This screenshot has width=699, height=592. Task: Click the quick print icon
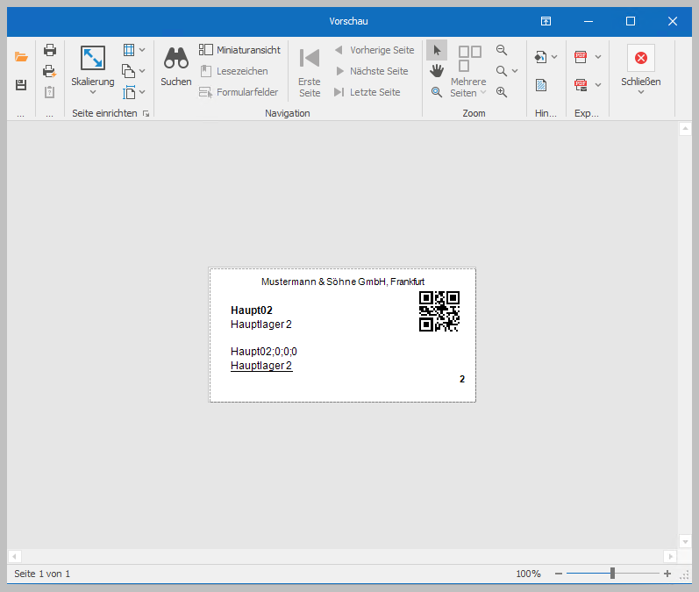pos(50,71)
